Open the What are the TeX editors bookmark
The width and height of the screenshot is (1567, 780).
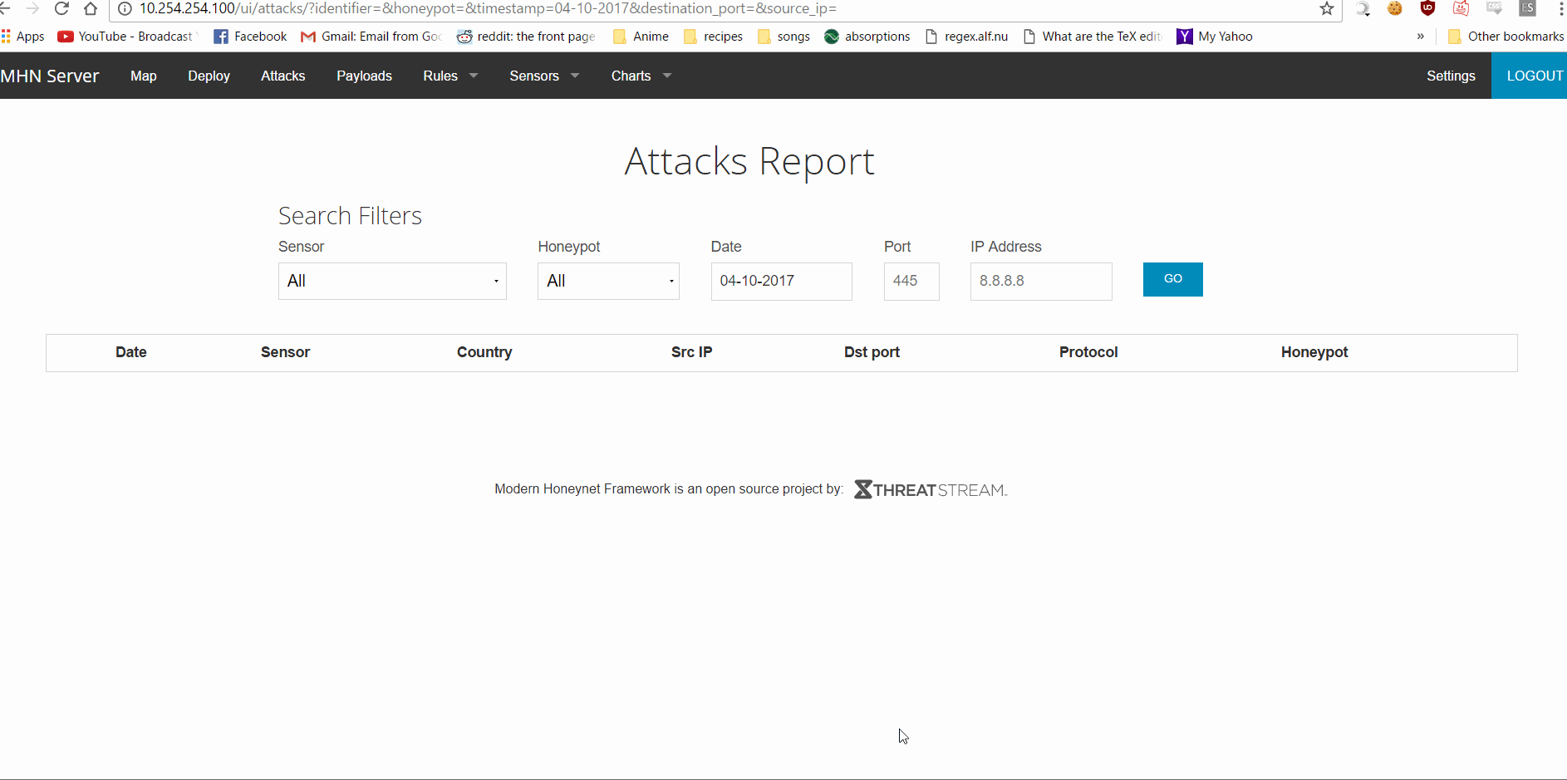tap(1093, 37)
